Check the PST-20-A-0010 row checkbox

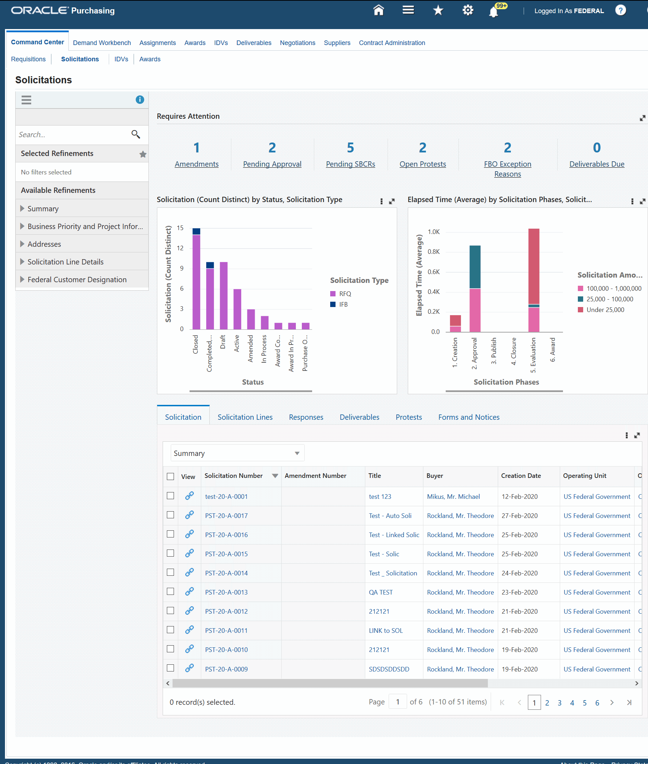[170, 649]
